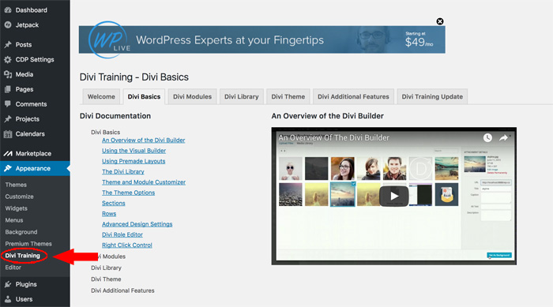Open Using Premade Layouts link
Screen dimensions: 553x307
(134, 161)
